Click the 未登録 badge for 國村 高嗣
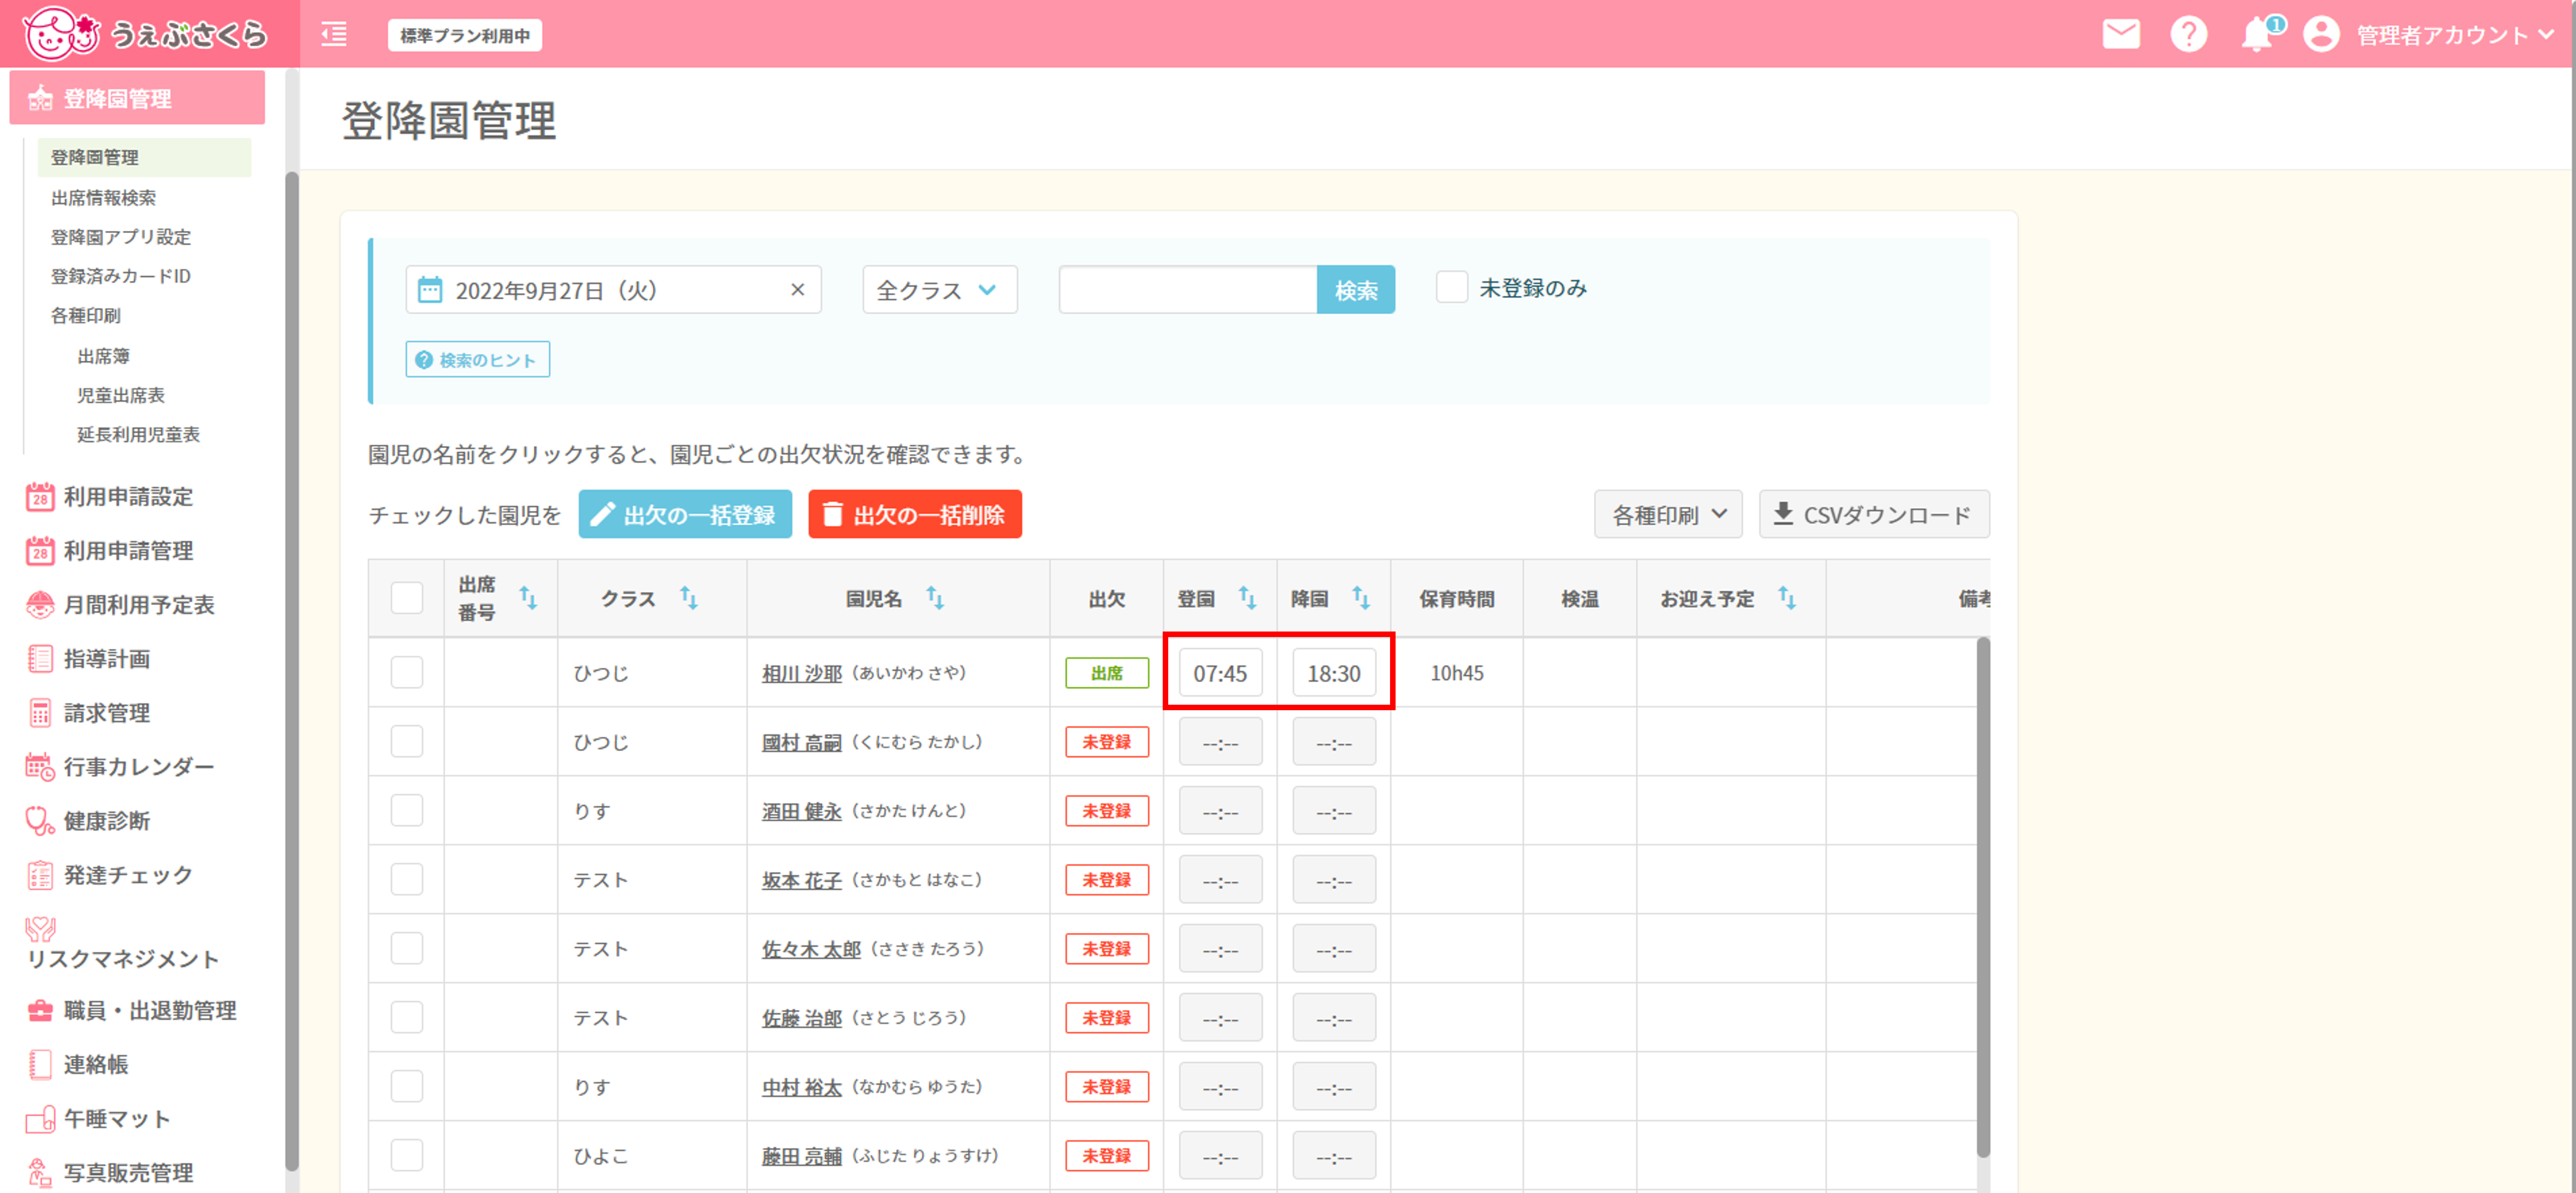The height and width of the screenshot is (1193, 2576). tap(1107, 742)
